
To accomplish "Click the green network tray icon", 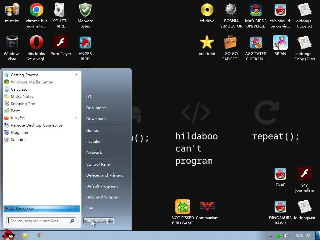I will [x=278, y=236].
